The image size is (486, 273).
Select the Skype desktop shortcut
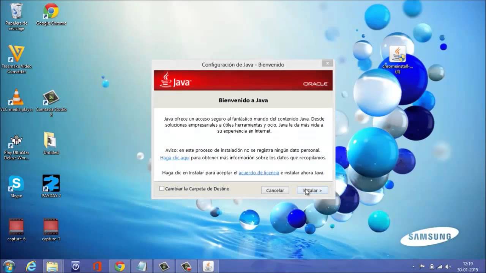[16, 187]
